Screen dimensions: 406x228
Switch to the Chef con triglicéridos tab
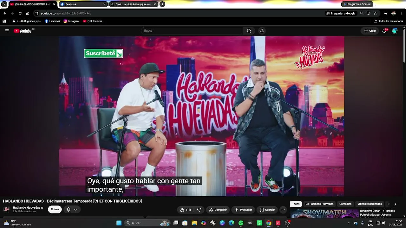134,4
